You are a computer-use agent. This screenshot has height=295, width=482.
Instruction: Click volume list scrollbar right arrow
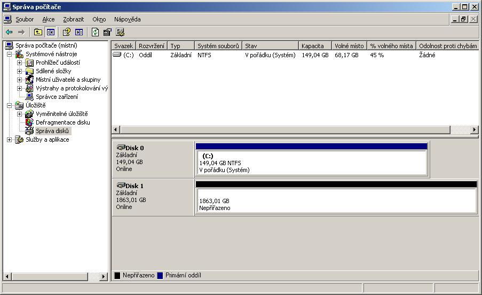click(475, 129)
